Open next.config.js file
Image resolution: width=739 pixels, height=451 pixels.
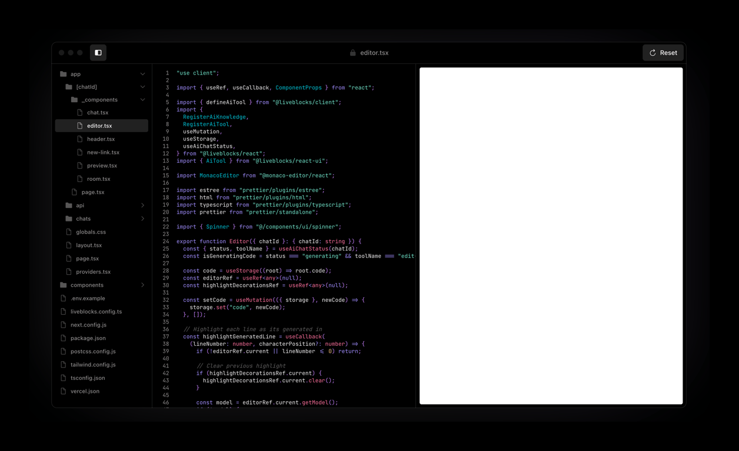tap(102, 325)
